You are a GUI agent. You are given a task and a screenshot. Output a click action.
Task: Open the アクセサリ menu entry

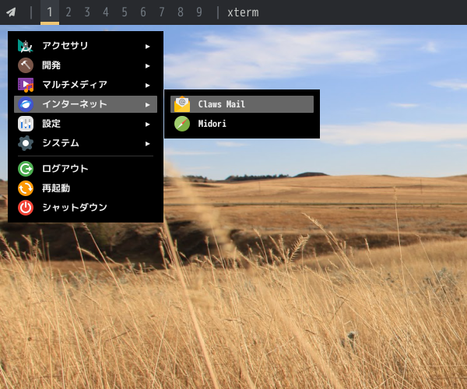coord(86,46)
